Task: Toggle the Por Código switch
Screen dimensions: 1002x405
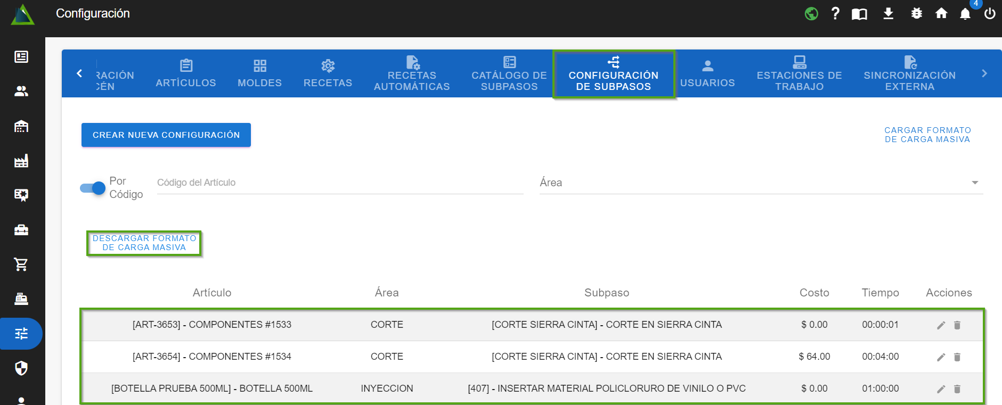Action: [93, 188]
